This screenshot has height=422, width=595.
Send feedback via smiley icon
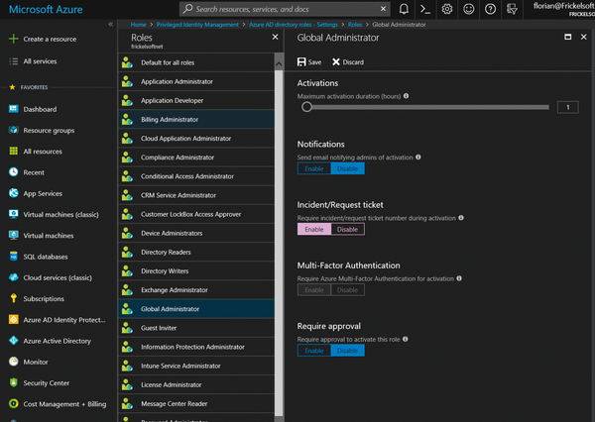click(469, 9)
